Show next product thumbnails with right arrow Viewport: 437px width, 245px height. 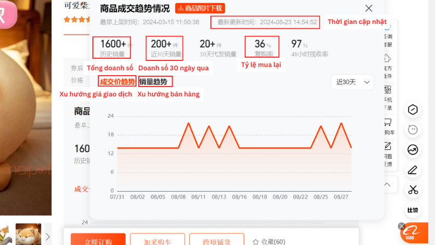(48, 236)
